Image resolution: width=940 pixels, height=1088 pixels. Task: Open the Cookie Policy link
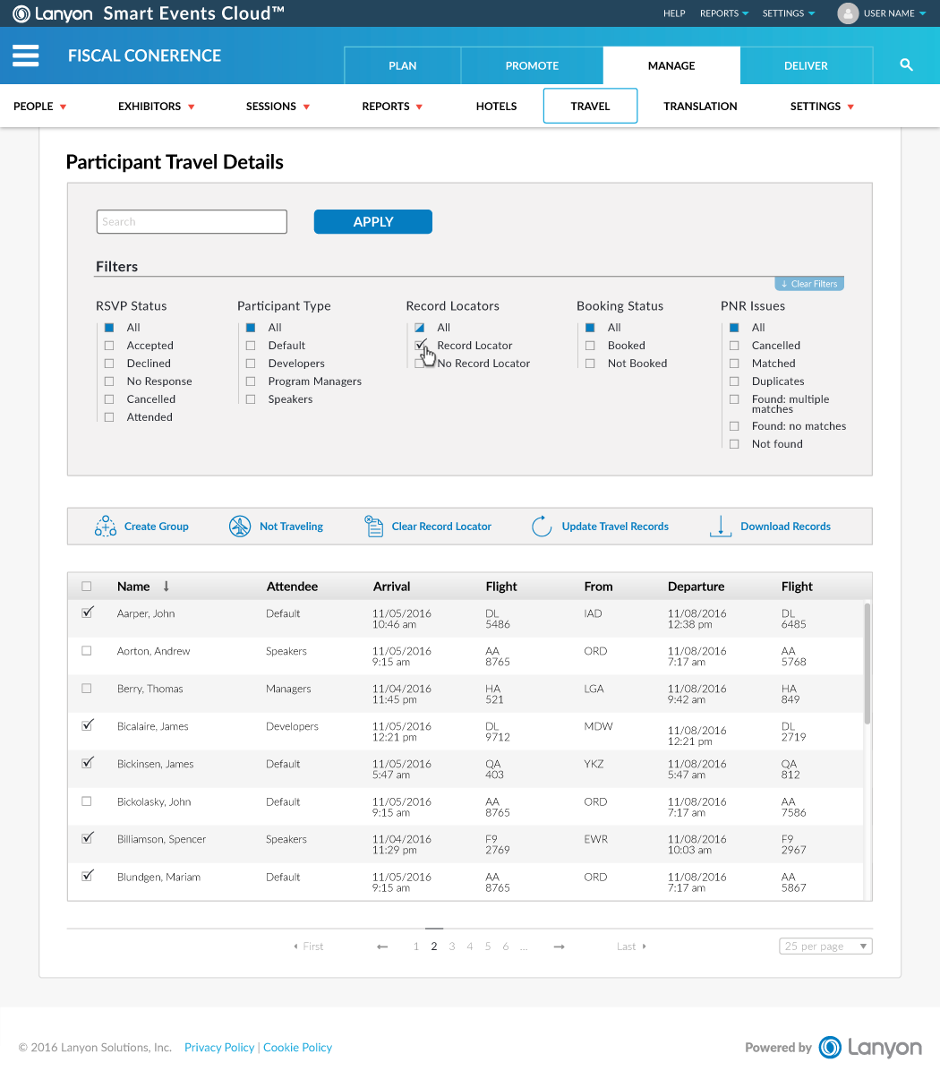point(297,1048)
